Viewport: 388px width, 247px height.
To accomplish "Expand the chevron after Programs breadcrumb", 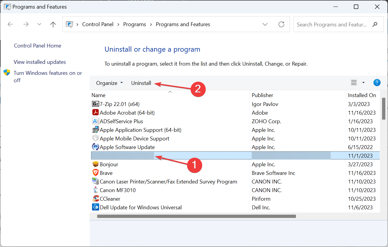I will (x=151, y=24).
